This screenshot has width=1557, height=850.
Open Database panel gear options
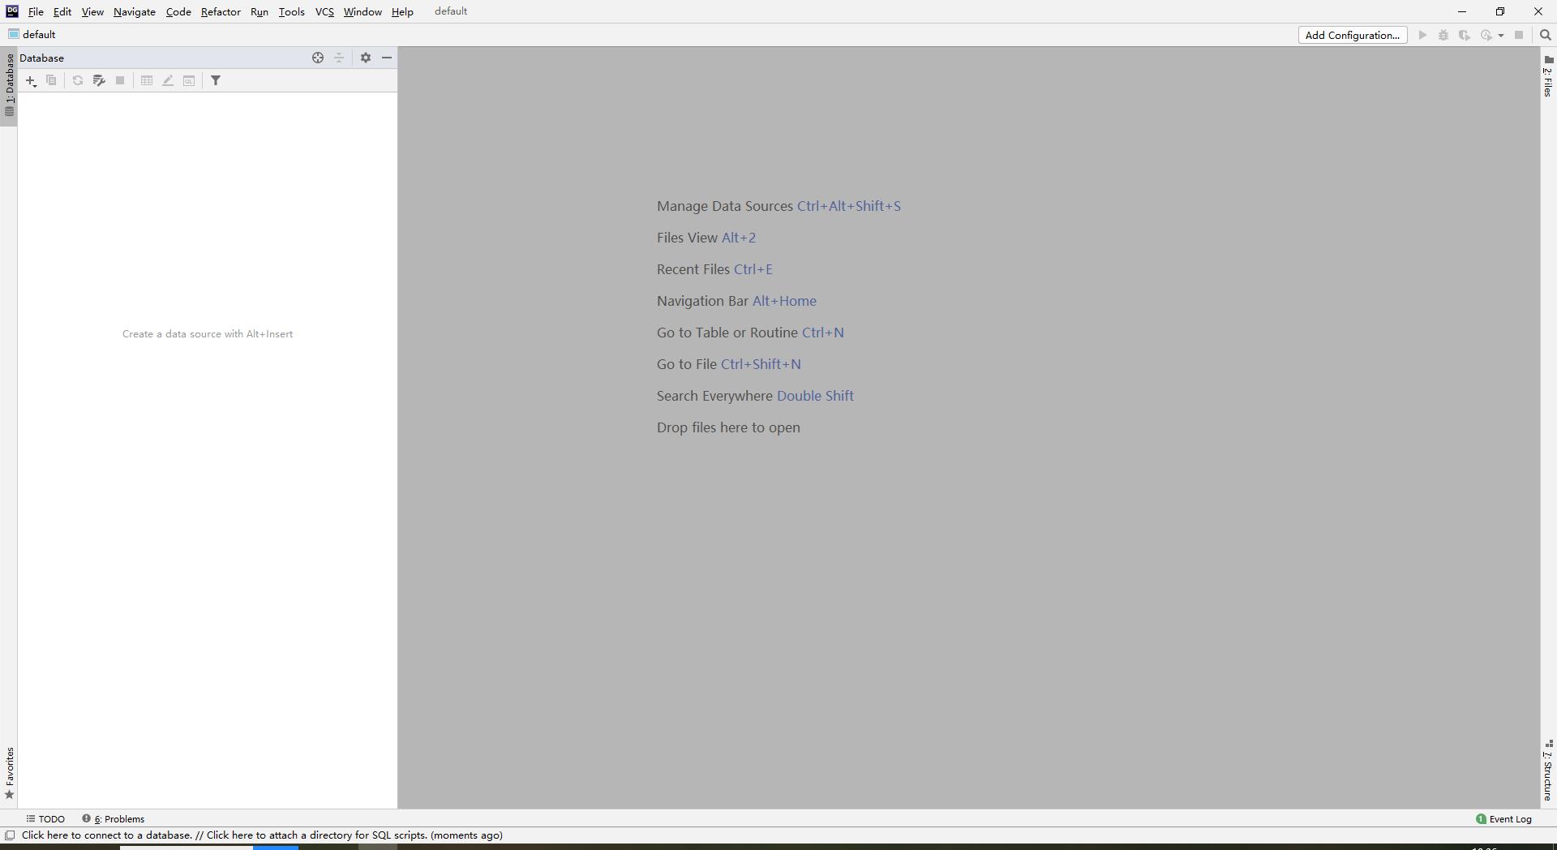tap(366, 58)
